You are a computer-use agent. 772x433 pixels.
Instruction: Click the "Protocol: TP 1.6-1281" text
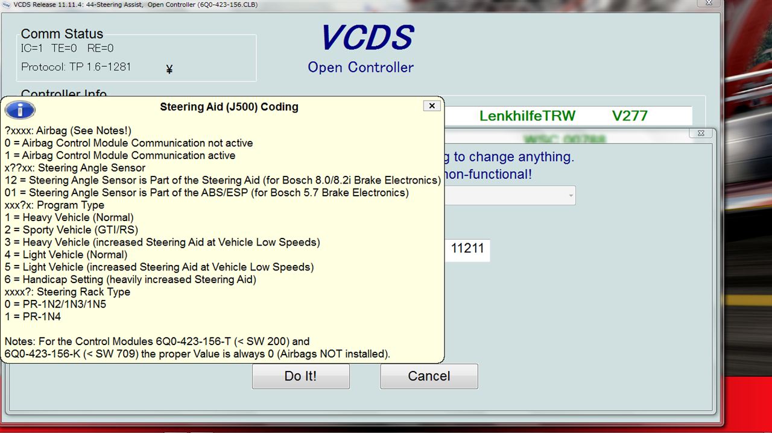[x=76, y=67]
